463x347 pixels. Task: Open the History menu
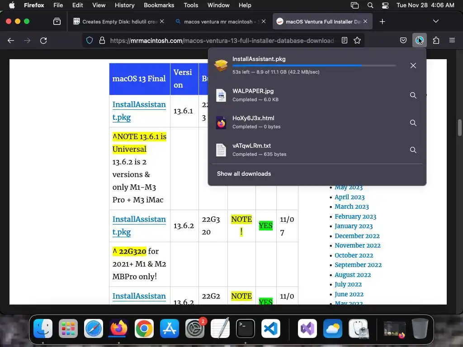[124, 5]
